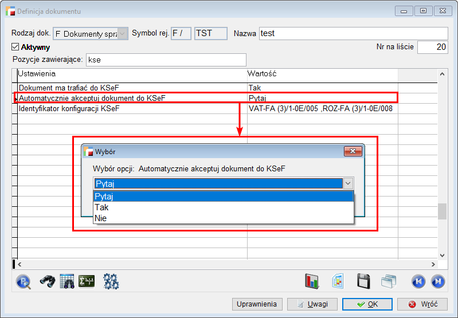The width and height of the screenshot is (458, 318).
Task: Select 'Tak' from the dropdown list
Action: 102,207
